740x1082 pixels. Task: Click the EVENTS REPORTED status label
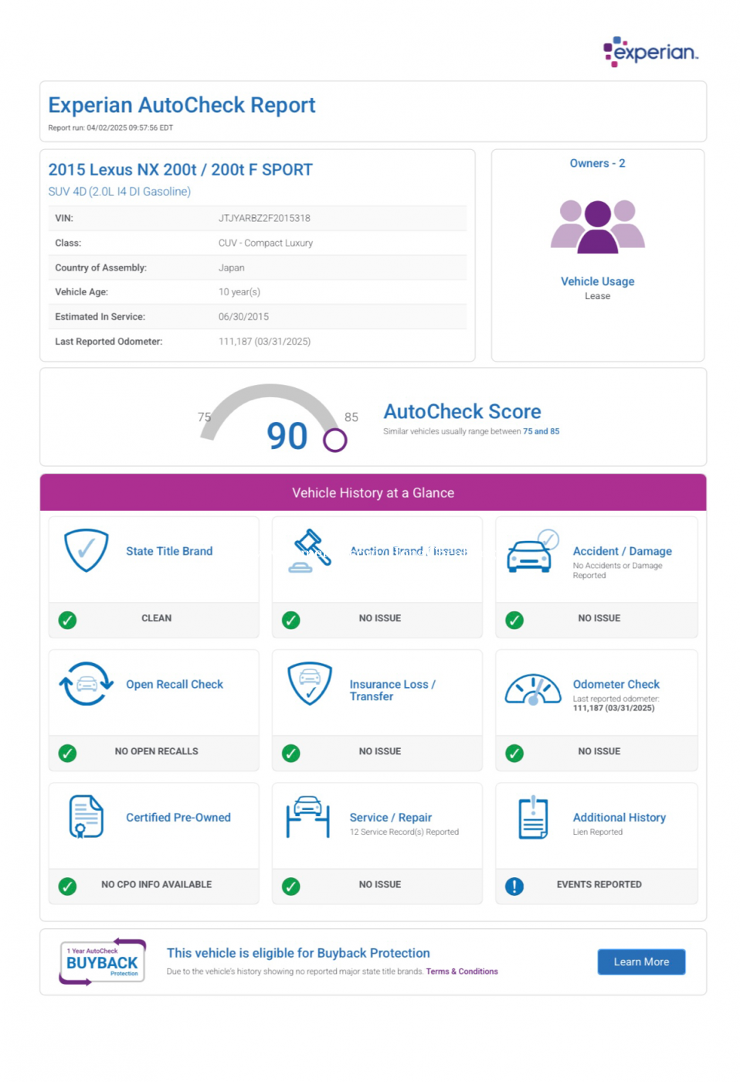pyautogui.click(x=599, y=884)
